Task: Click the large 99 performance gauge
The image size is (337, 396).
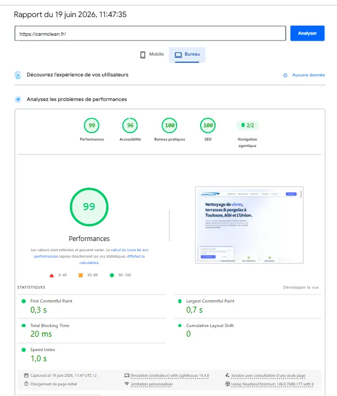Action: pyautogui.click(x=89, y=207)
